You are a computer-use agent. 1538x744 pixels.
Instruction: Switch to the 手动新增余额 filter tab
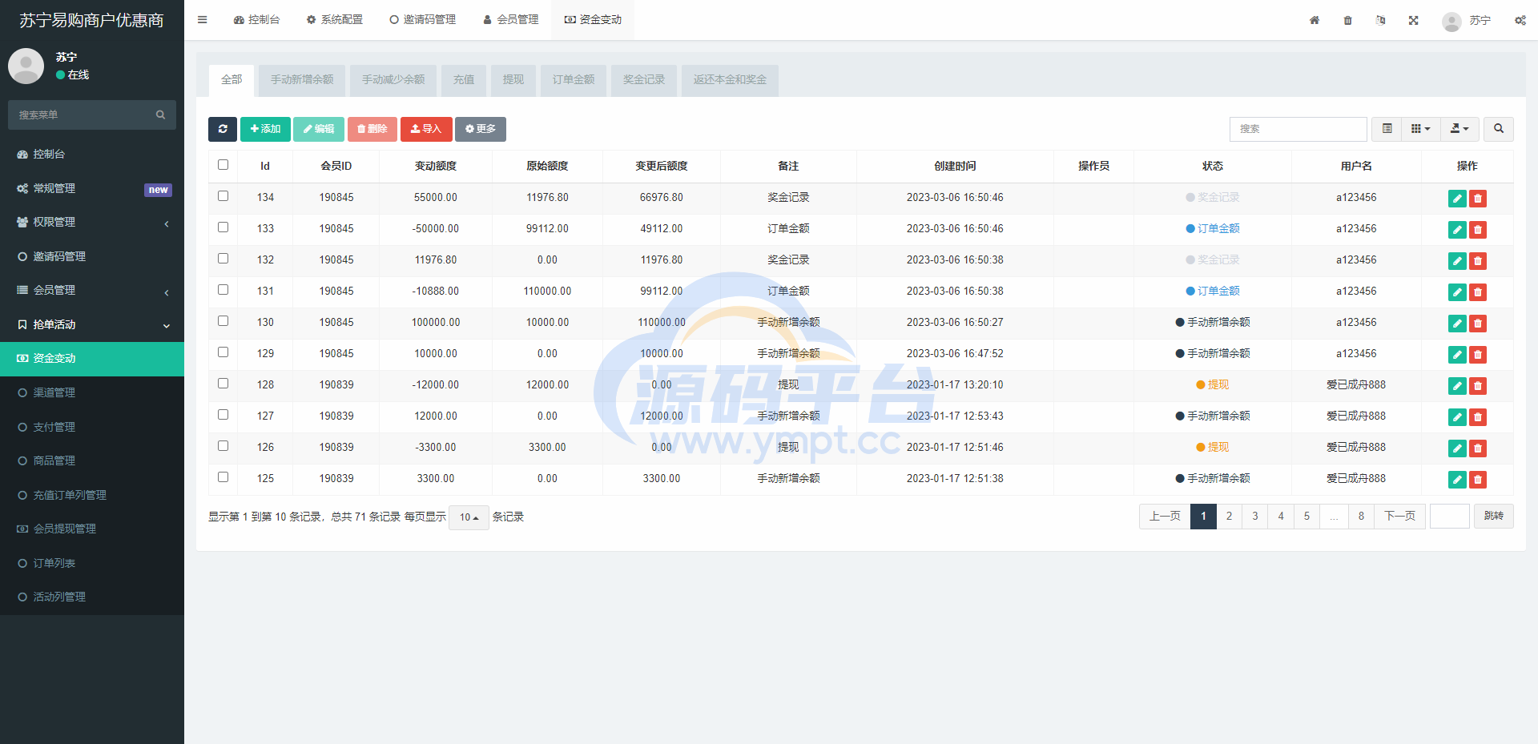click(x=302, y=80)
